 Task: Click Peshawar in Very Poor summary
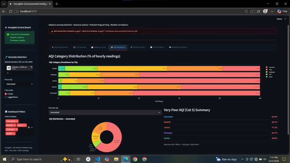pyautogui.click(x=168, y=133)
